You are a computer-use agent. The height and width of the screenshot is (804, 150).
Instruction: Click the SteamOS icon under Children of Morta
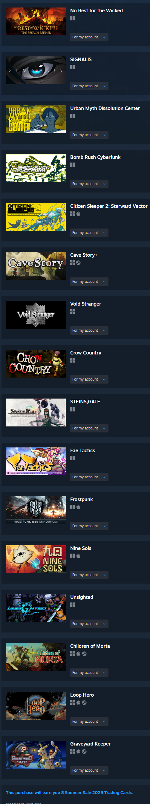click(x=84, y=654)
